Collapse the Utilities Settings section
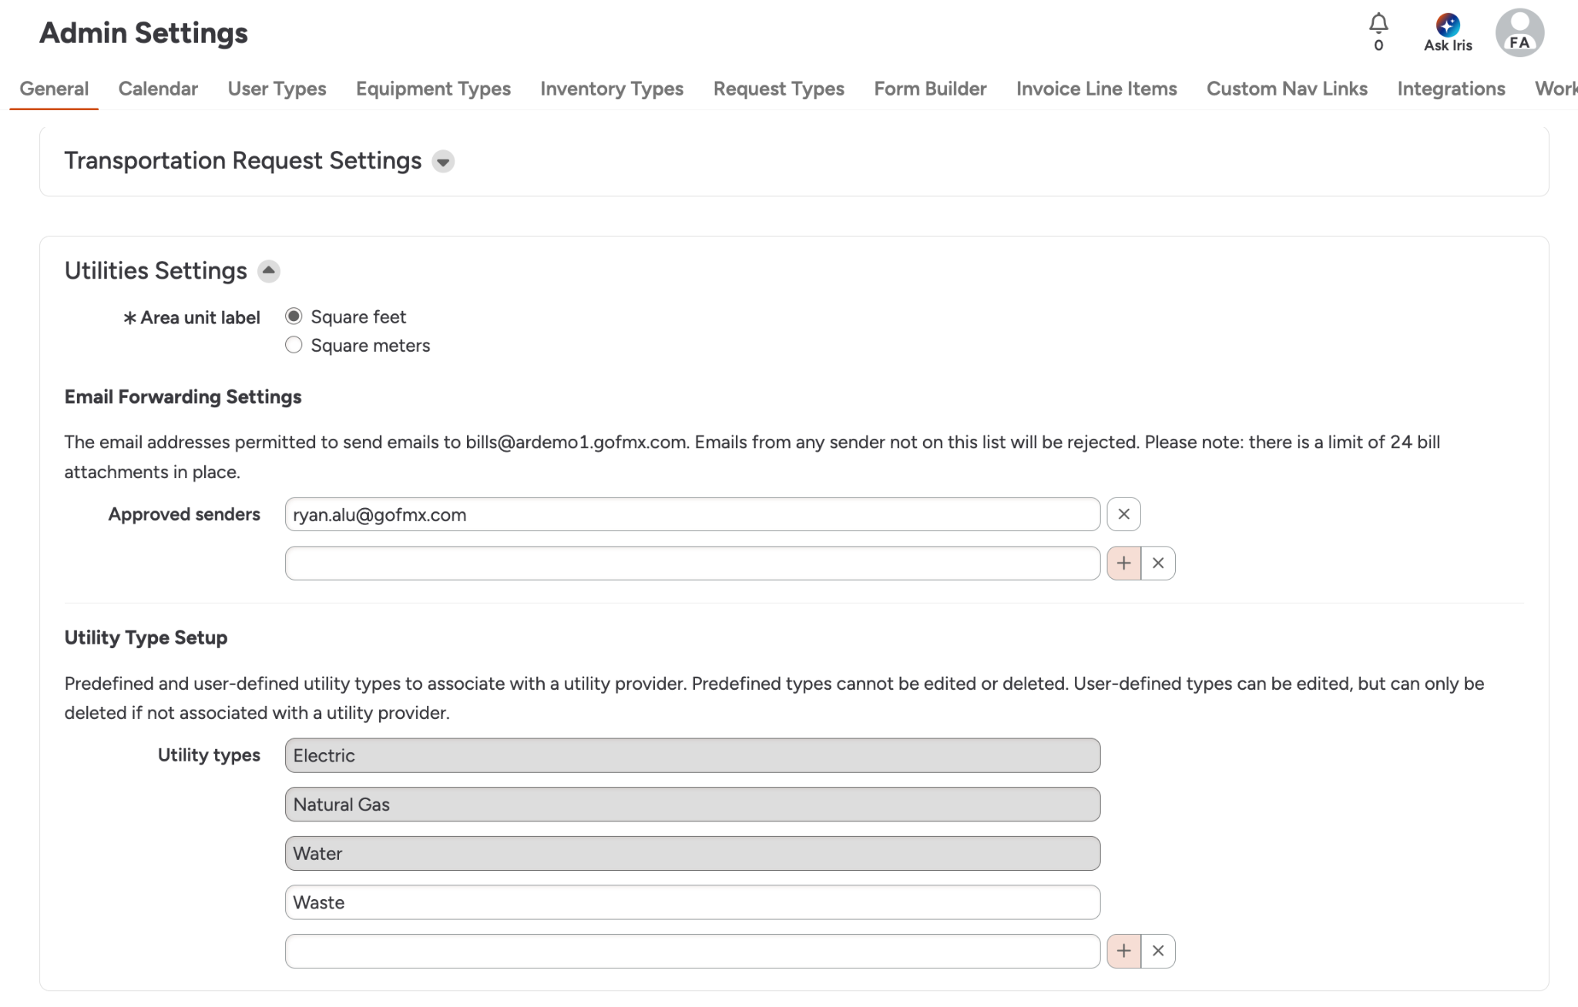This screenshot has width=1578, height=1007. pyautogui.click(x=268, y=271)
